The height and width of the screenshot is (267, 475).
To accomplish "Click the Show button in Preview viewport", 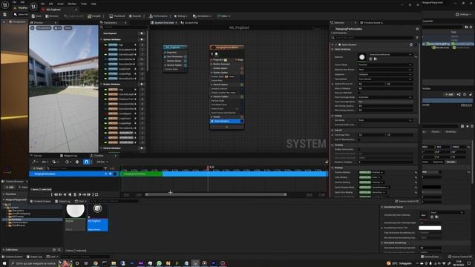I will coord(68,28).
